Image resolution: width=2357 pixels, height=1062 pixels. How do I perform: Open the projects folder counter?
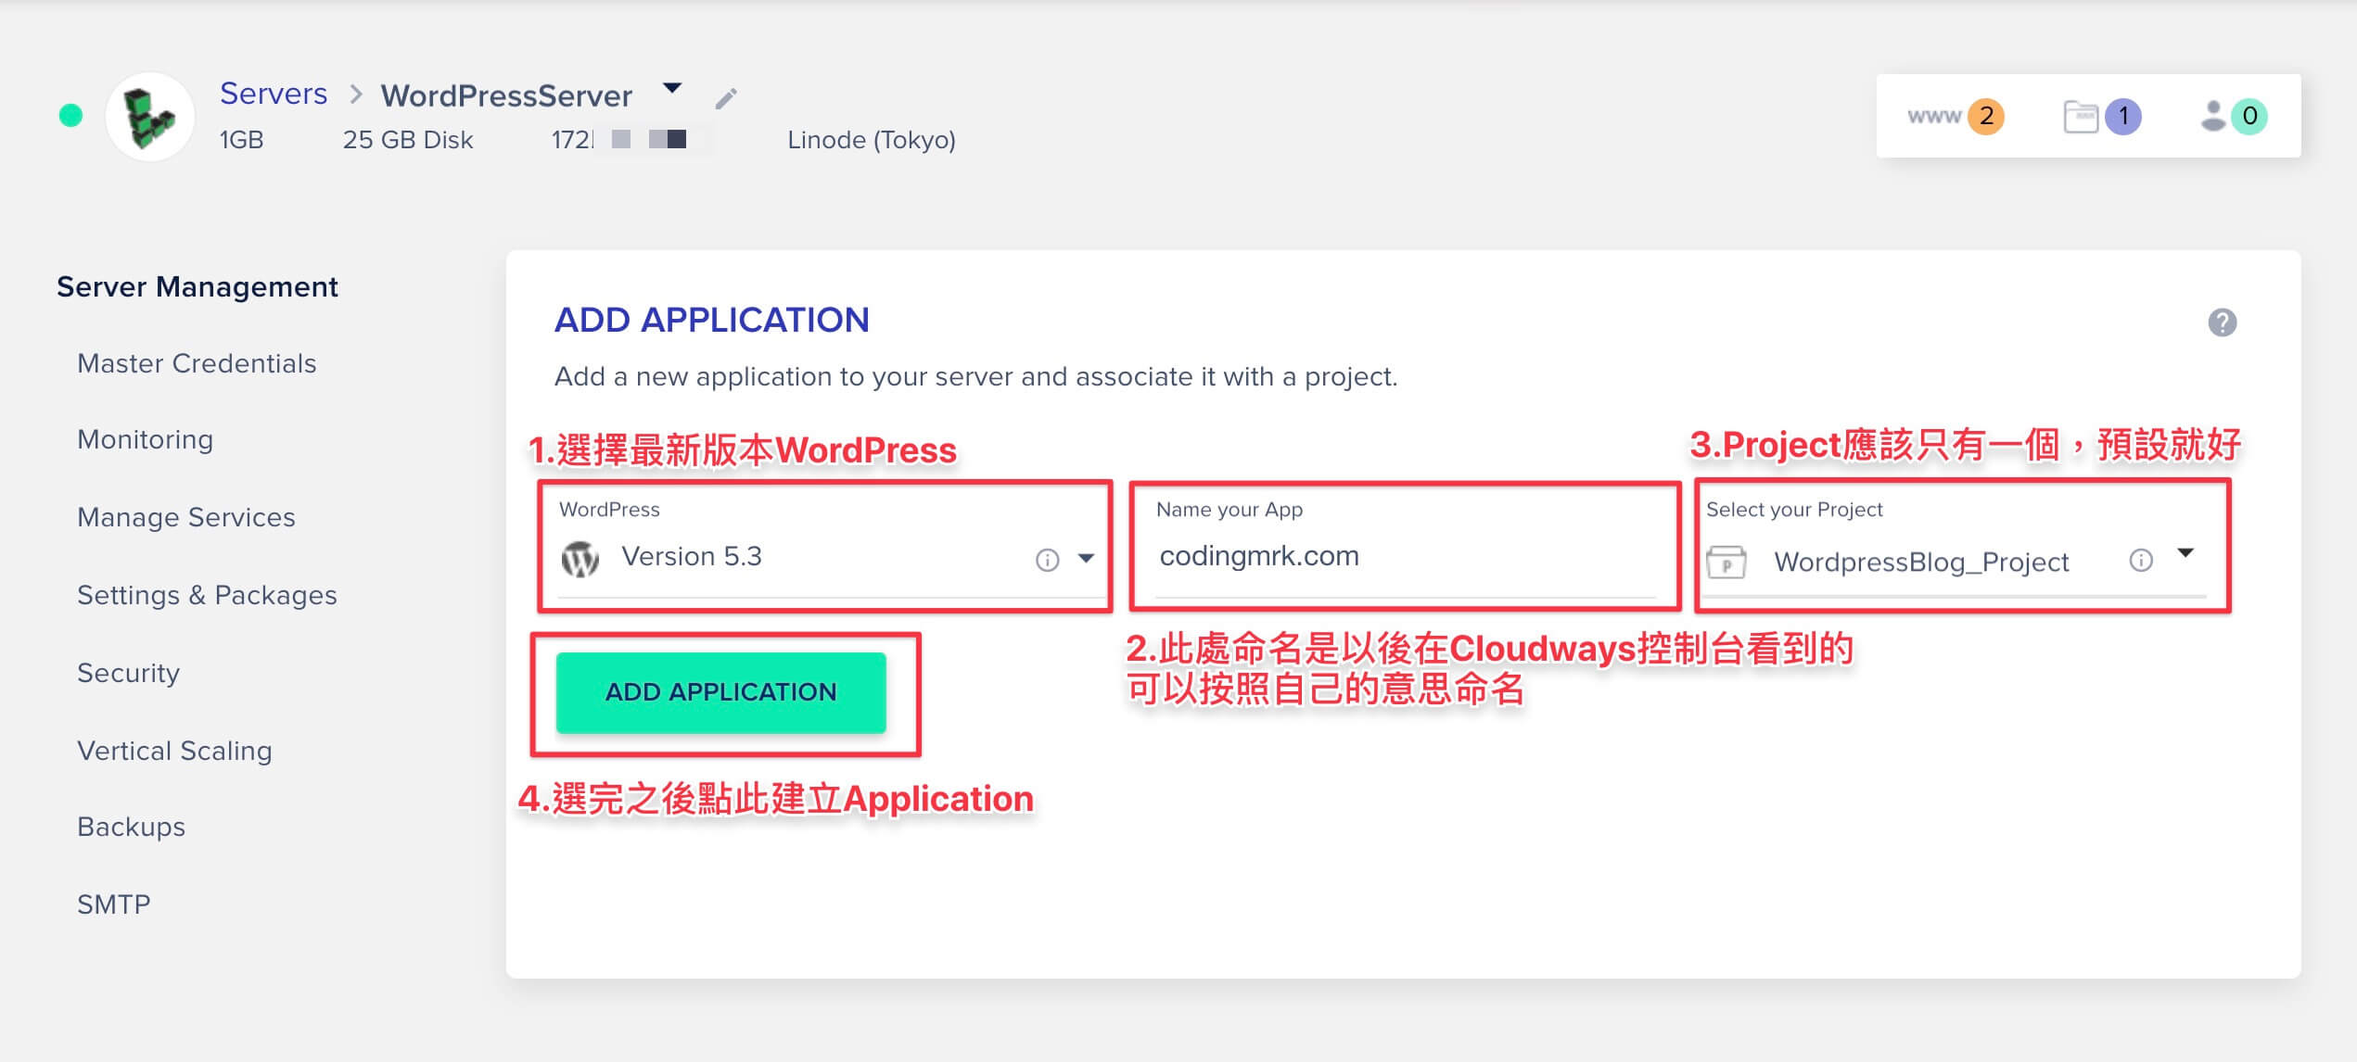point(2102,116)
